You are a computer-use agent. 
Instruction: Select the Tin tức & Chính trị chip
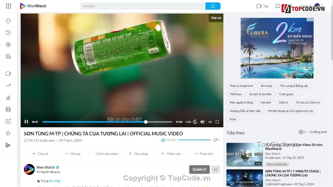308,102
